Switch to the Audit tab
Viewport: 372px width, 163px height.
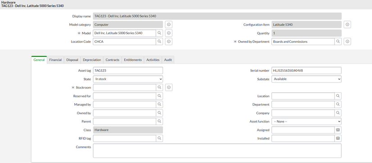pos(168,60)
